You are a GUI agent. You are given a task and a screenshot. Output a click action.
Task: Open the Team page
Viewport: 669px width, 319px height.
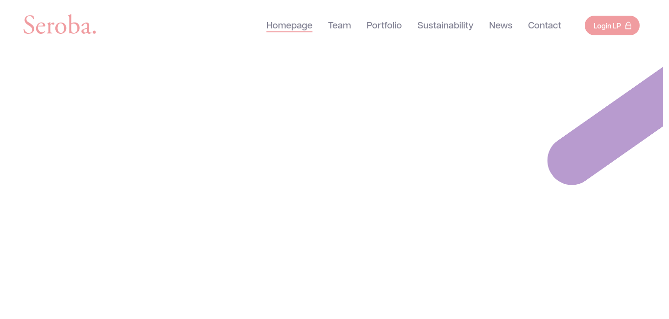(x=339, y=25)
